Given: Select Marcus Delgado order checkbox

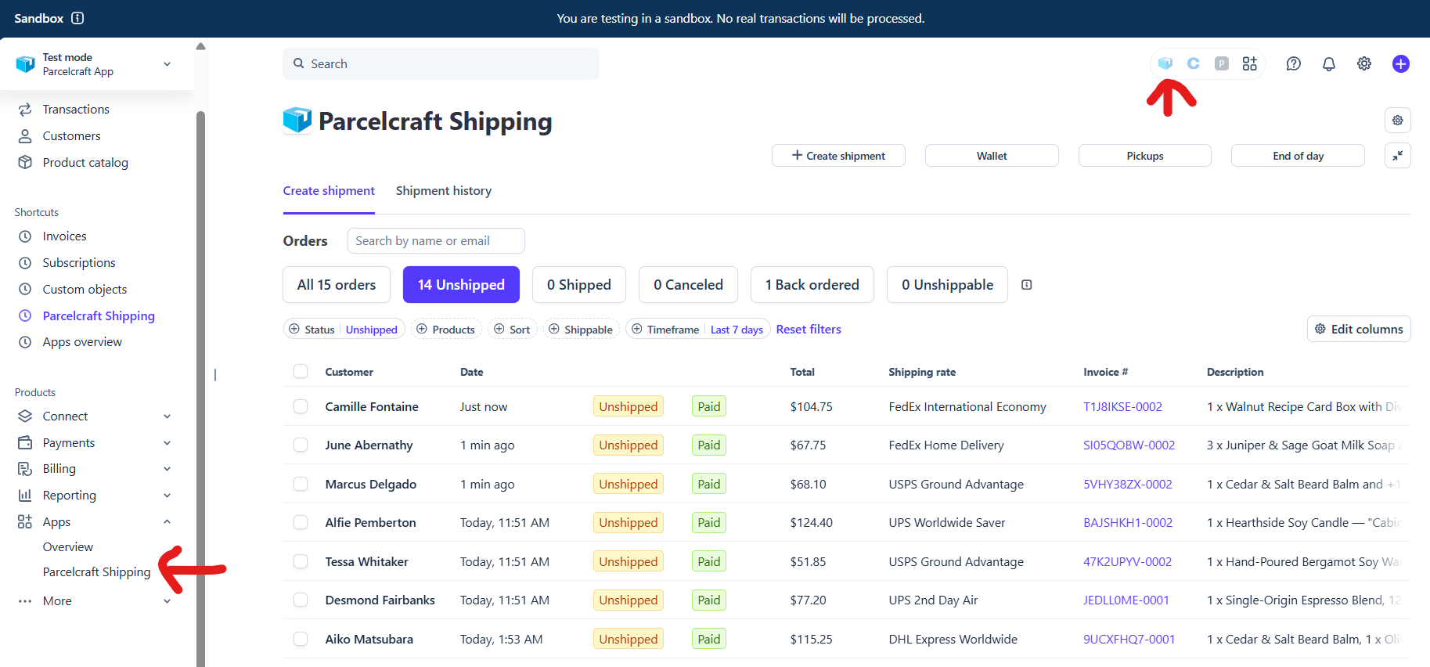Looking at the screenshot, I should coord(301,484).
